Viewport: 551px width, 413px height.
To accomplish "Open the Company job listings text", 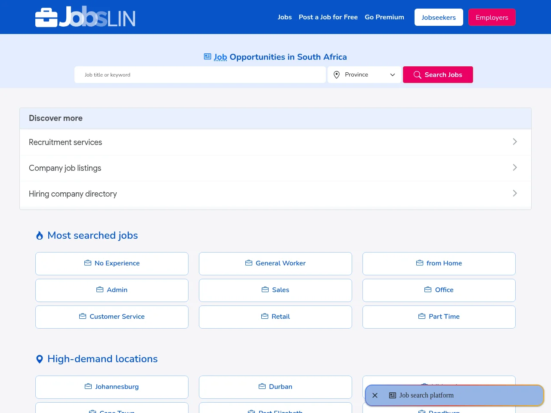I will pos(65,168).
